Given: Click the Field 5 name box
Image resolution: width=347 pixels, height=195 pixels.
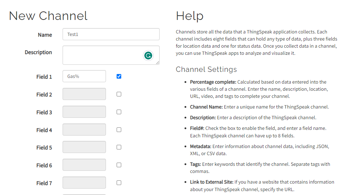Looking at the screenshot, I should tap(84, 147).
